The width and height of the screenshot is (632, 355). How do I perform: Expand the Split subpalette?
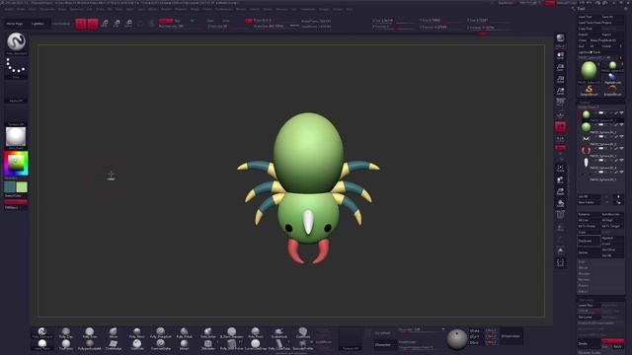point(582,261)
